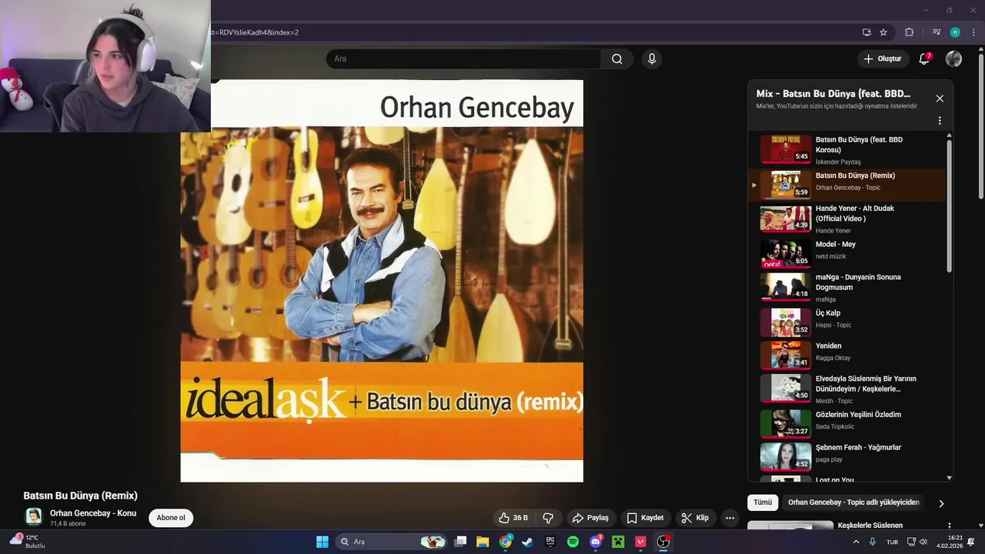Viewport: 985px width, 554px height.
Task: Play Hande Yener - Alt Dudak video
Action: (x=846, y=219)
